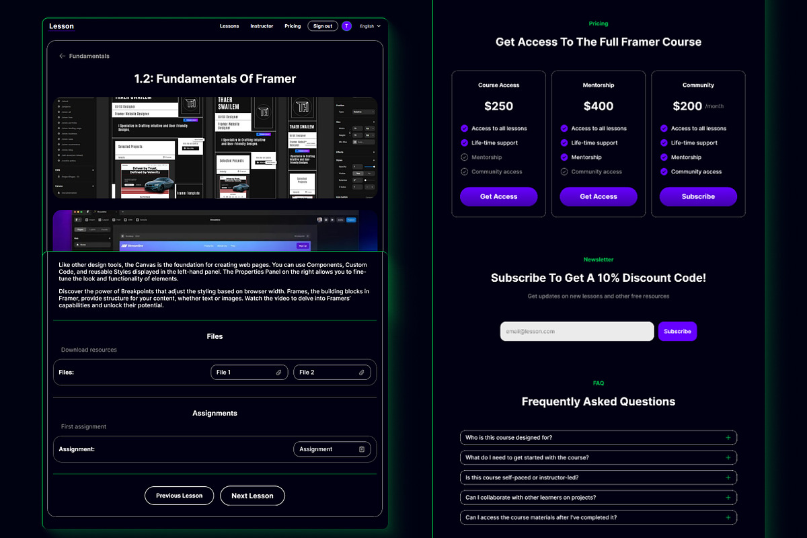The height and width of the screenshot is (538, 807).
Task: Click Community plan 'Mentorship' check
Action: [664, 157]
